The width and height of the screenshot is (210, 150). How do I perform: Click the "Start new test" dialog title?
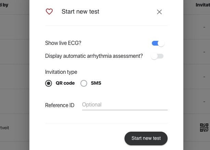80,12
